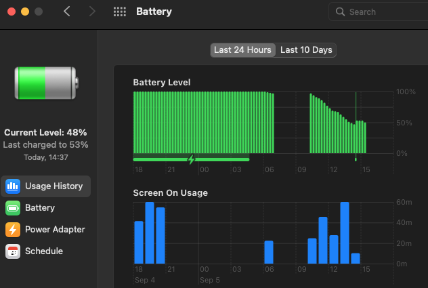Click the large battery level image

point(47,83)
